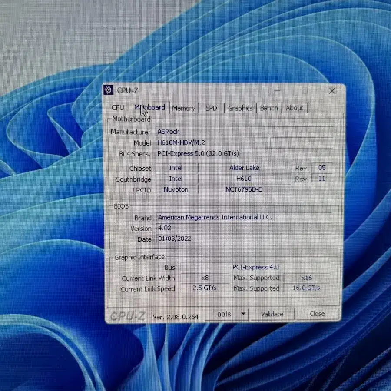391x391 pixels.
Task: Click the CPU-Z app icon in title bar
Action: pos(109,90)
